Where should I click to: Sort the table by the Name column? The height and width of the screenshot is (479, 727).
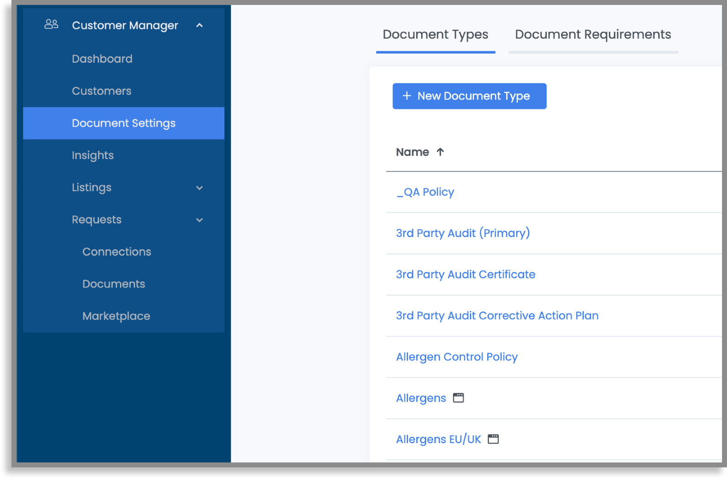pyautogui.click(x=413, y=152)
